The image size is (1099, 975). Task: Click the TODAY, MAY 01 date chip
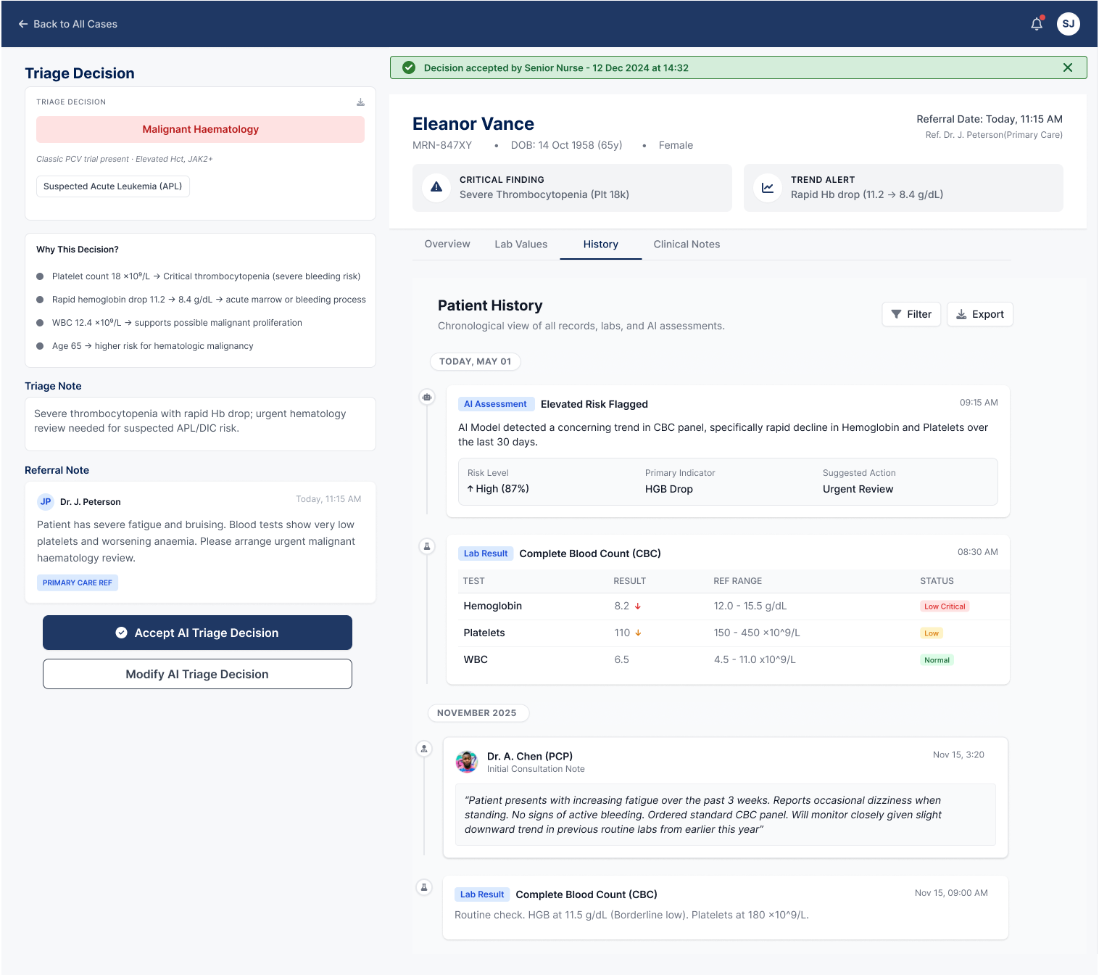(x=476, y=361)
